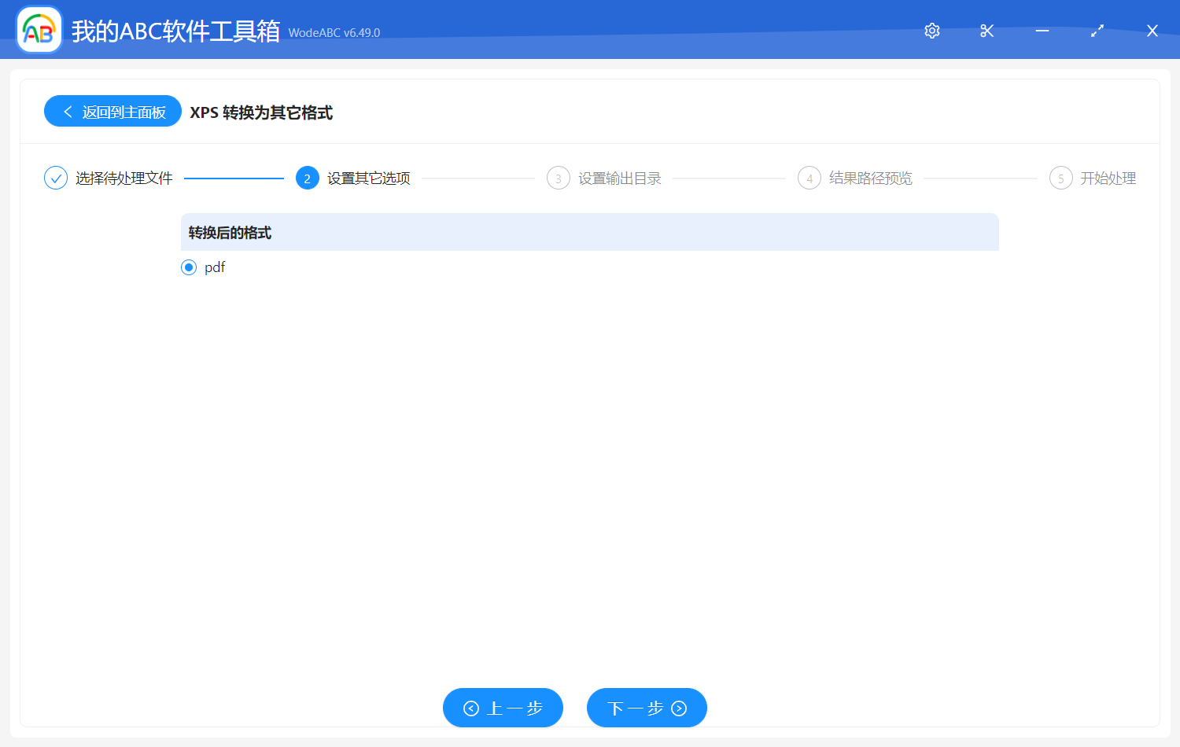The height and width of the screenshot is (747, 1180).
Task: Click the scissors screenshot tool icon
Action: pyautogui.click(x=986, y=31)
